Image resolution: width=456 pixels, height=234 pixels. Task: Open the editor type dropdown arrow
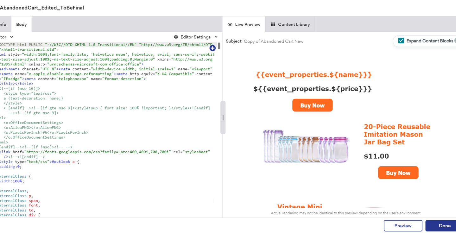[x=11, y=37]
